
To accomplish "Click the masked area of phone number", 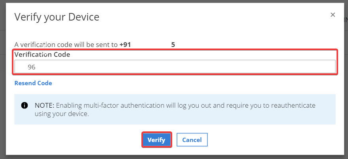I will (151, 45).
